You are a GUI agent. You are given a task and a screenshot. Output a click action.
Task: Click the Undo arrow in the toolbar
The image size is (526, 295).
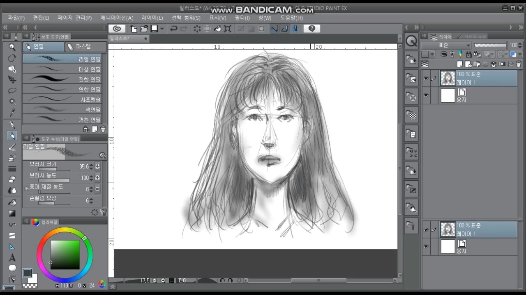[173, 29]
